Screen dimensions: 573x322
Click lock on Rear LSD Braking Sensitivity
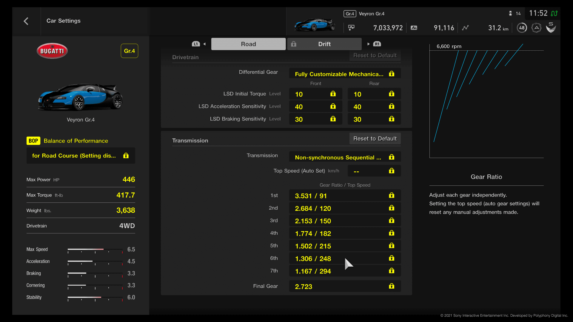pyautogui.click(x=392, y=119)
